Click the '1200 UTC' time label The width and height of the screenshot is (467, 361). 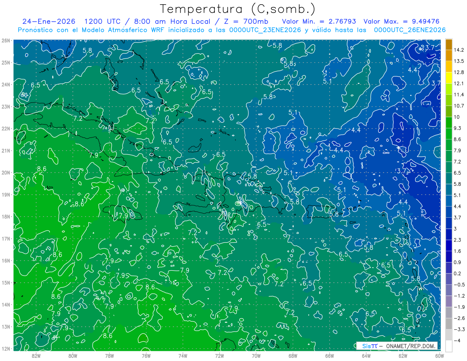(104, 21)
